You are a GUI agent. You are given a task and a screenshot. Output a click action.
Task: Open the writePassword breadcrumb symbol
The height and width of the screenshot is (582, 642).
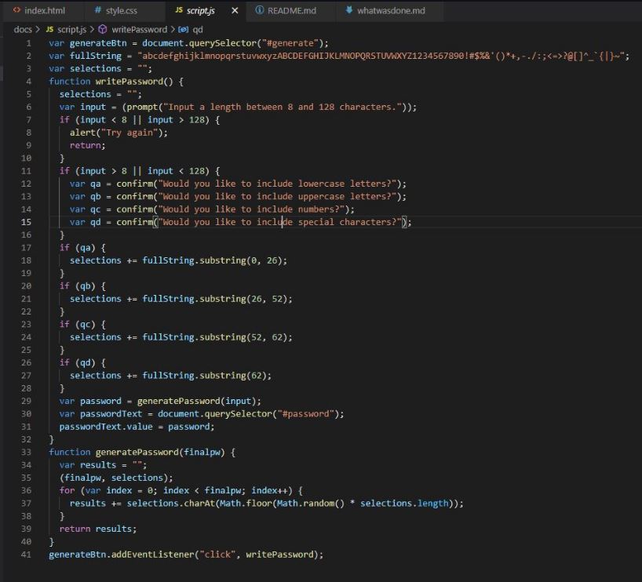point(139,30)
